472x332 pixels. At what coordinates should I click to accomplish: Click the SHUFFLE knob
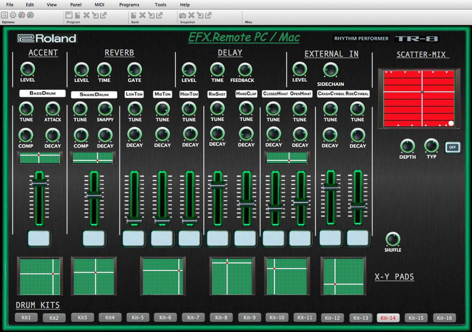click(393, 240)
